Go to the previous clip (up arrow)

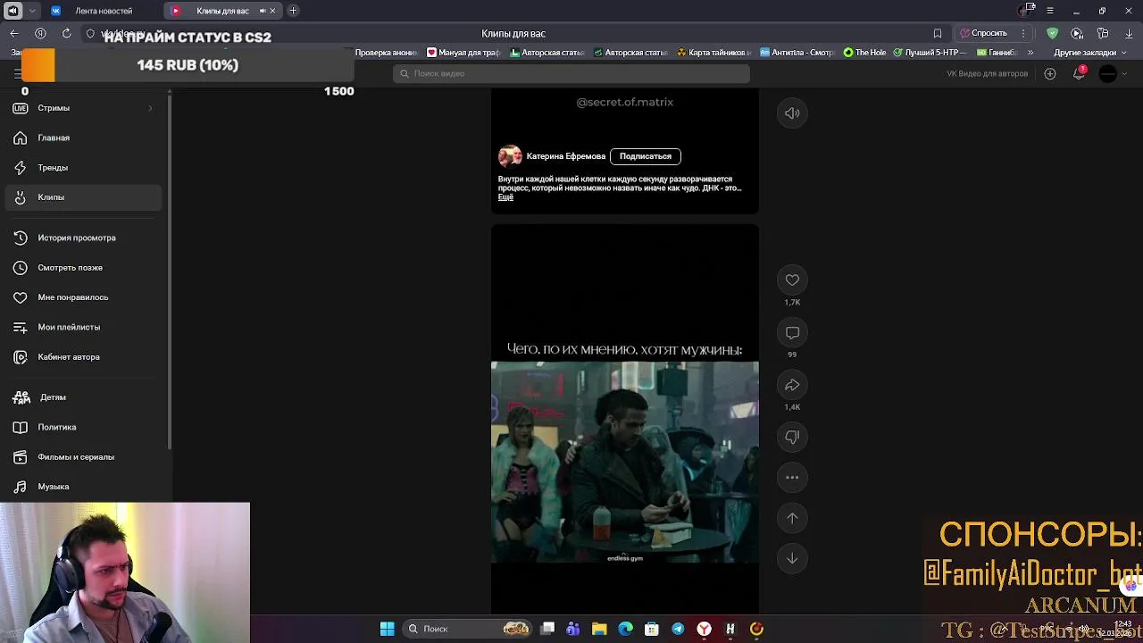coord(792,518)
